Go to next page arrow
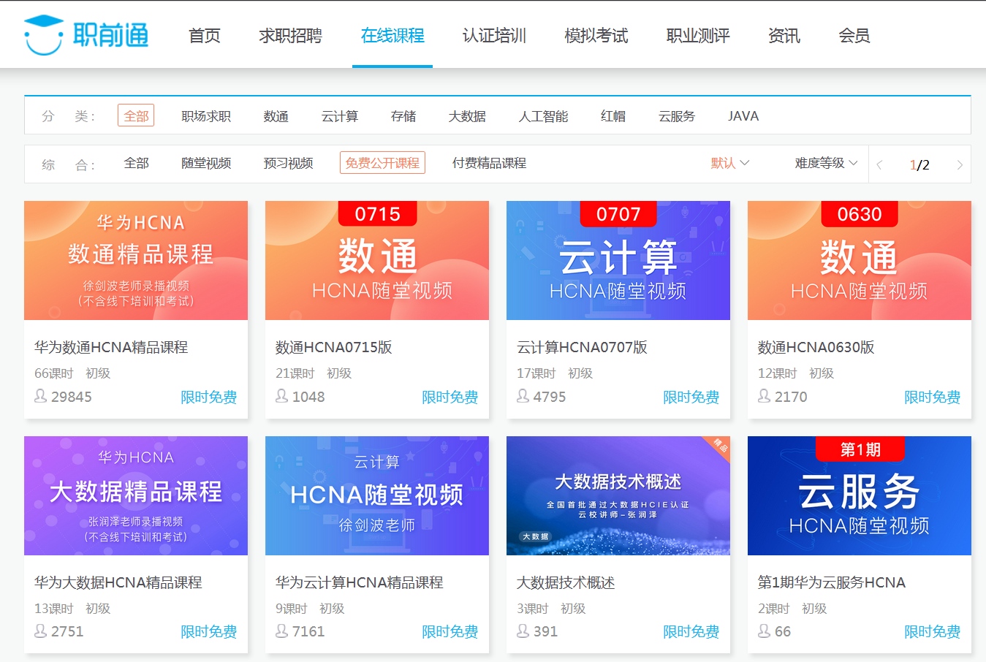 point(959,165)
